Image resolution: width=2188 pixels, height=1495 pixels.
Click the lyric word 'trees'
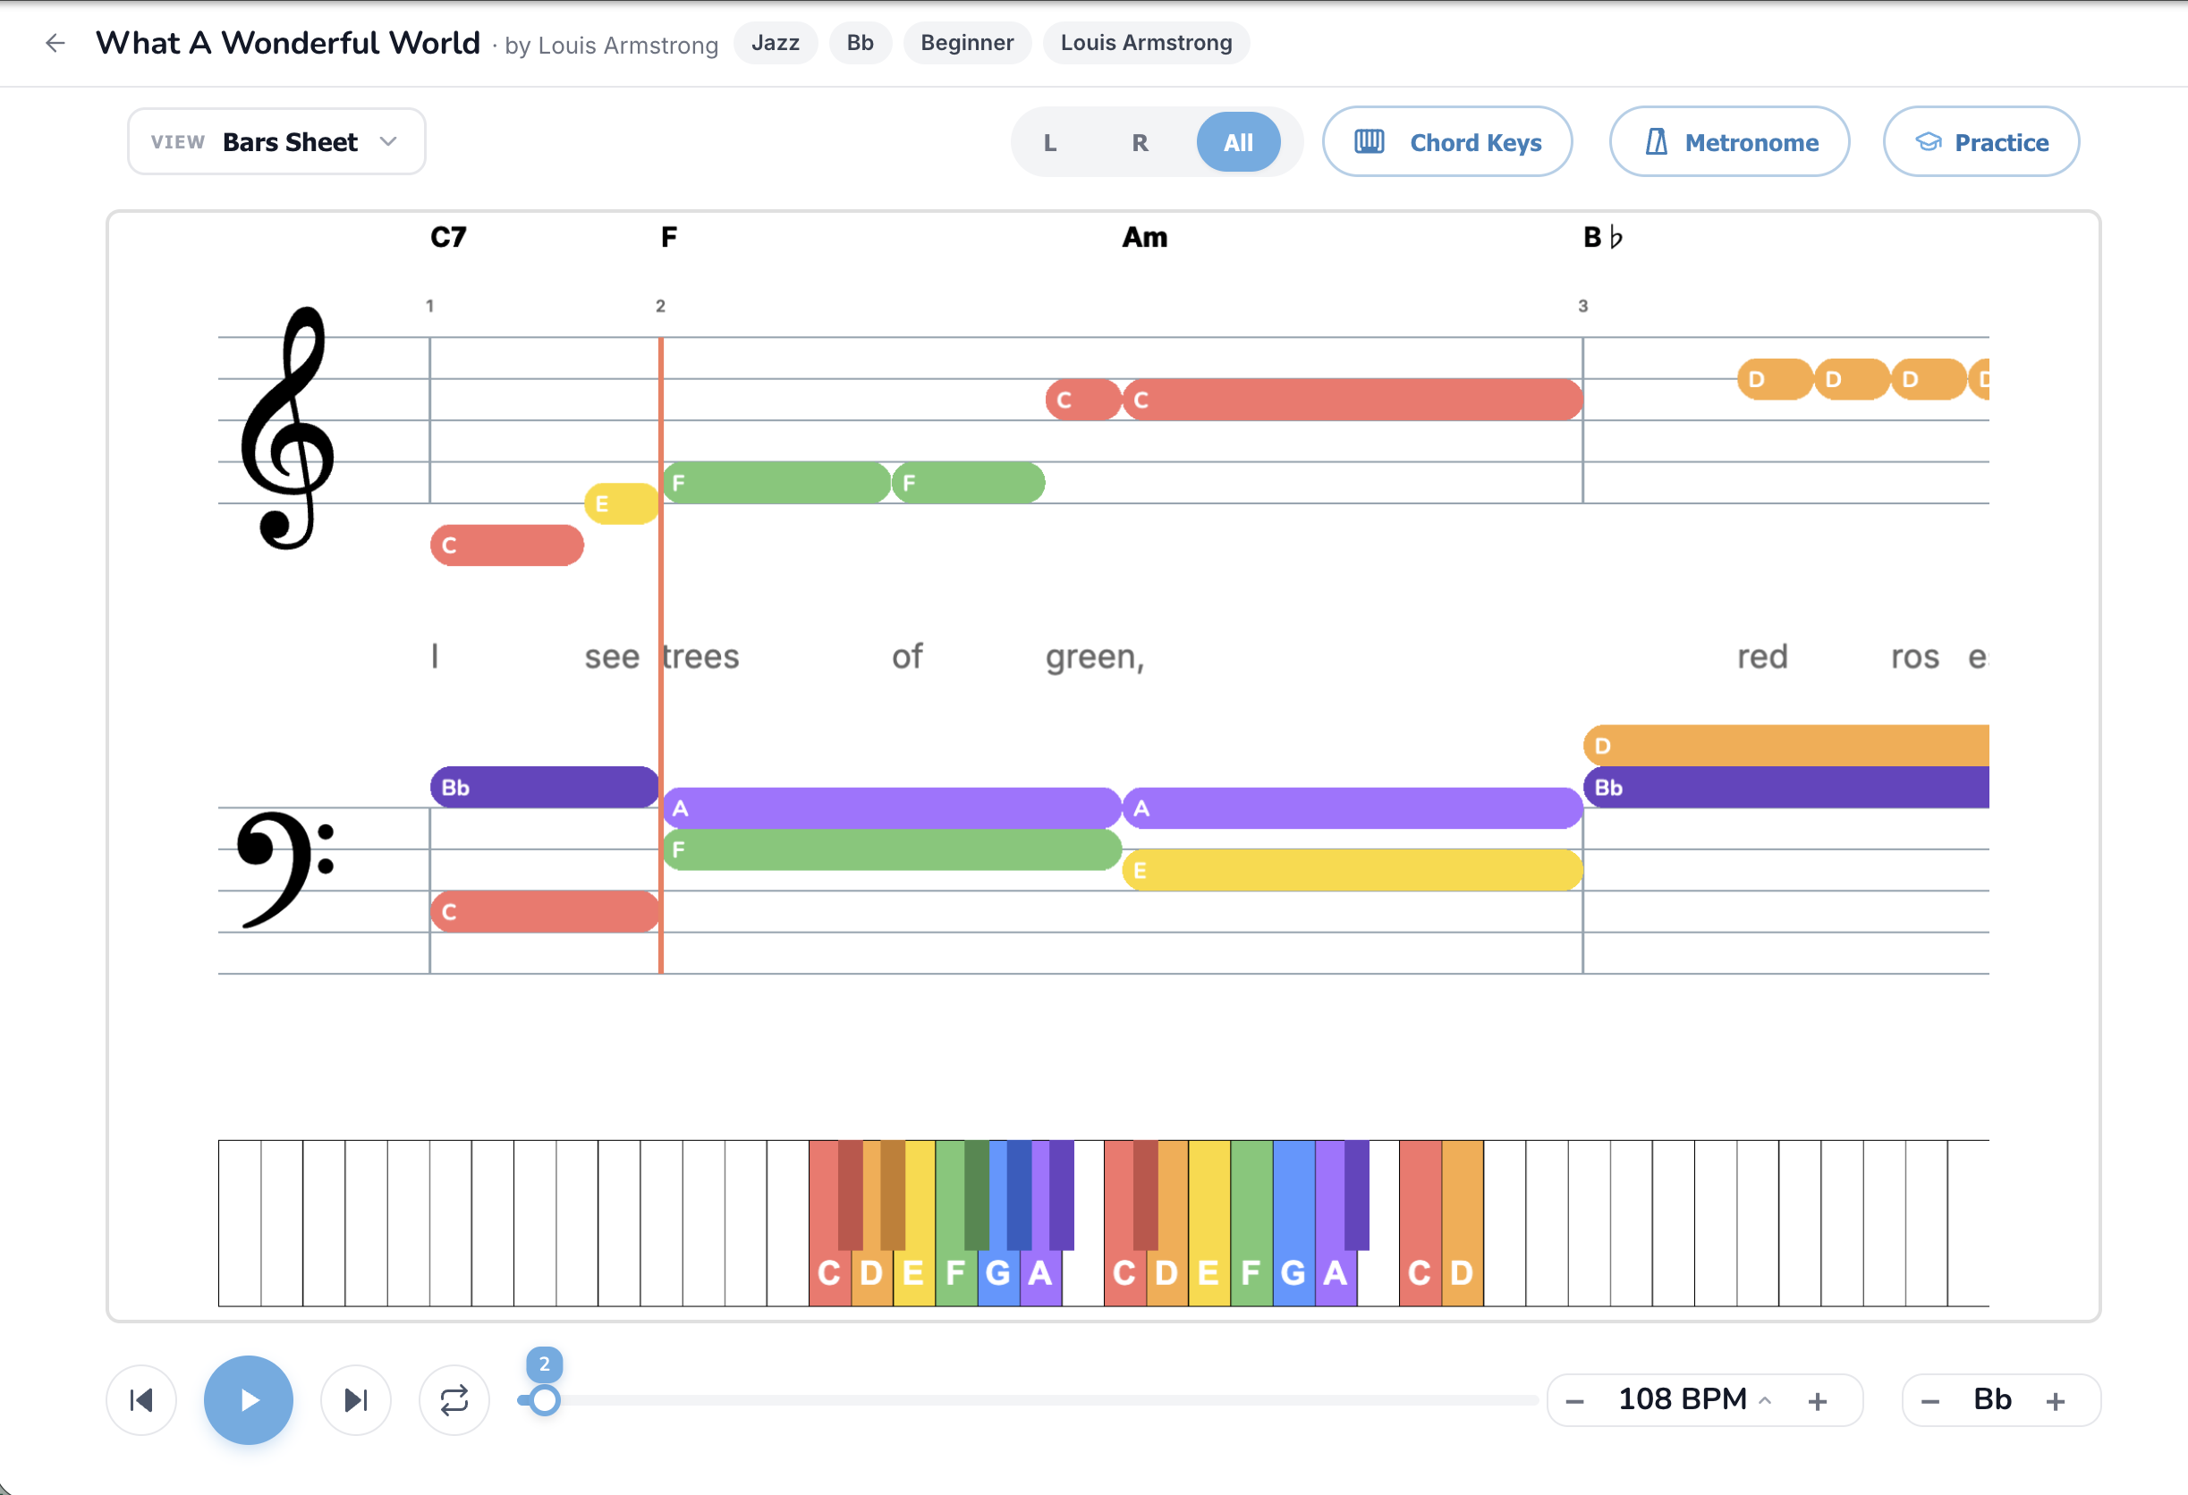[x=700, y=656]
